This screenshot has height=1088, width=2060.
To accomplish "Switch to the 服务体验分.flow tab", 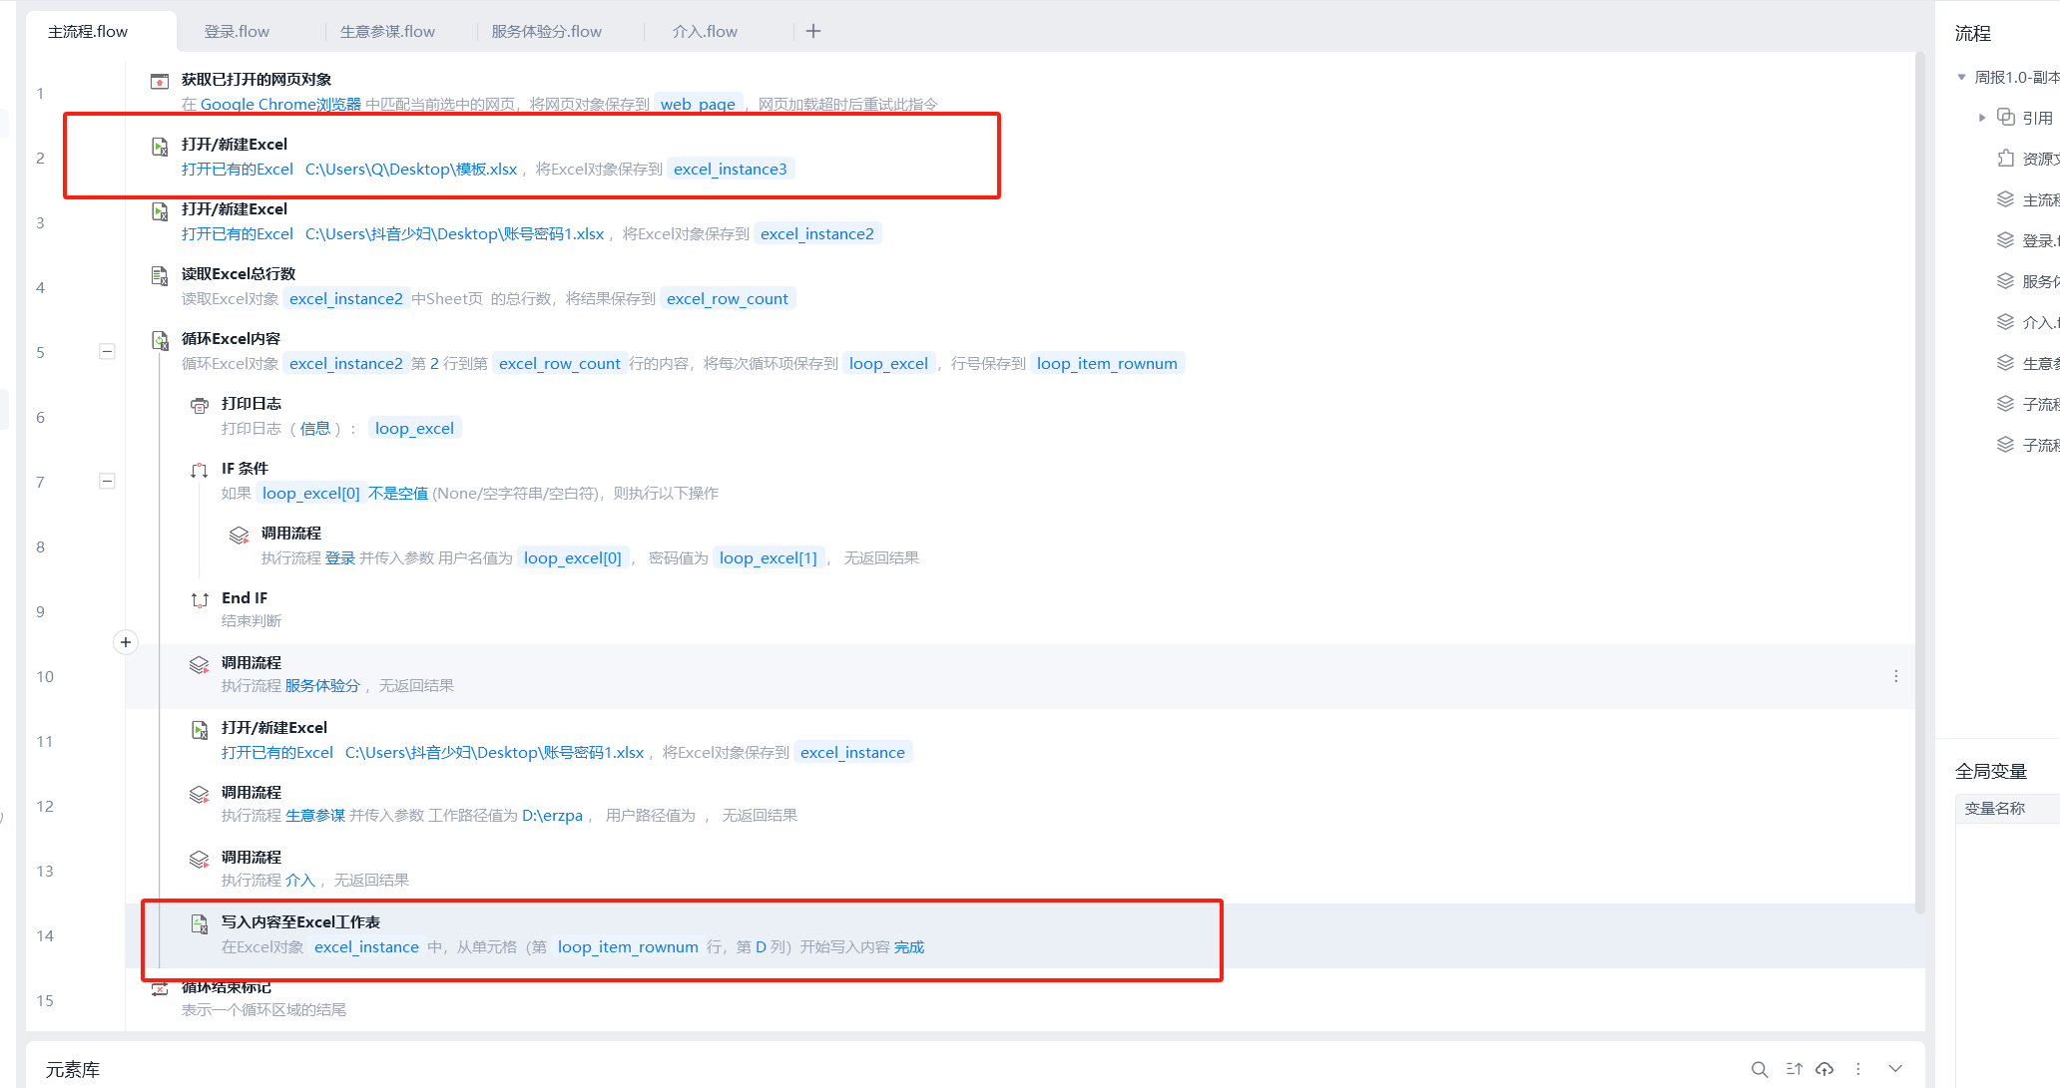I will [546, 31].
